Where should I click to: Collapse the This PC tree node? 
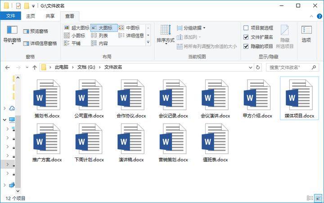click(4, 120)
